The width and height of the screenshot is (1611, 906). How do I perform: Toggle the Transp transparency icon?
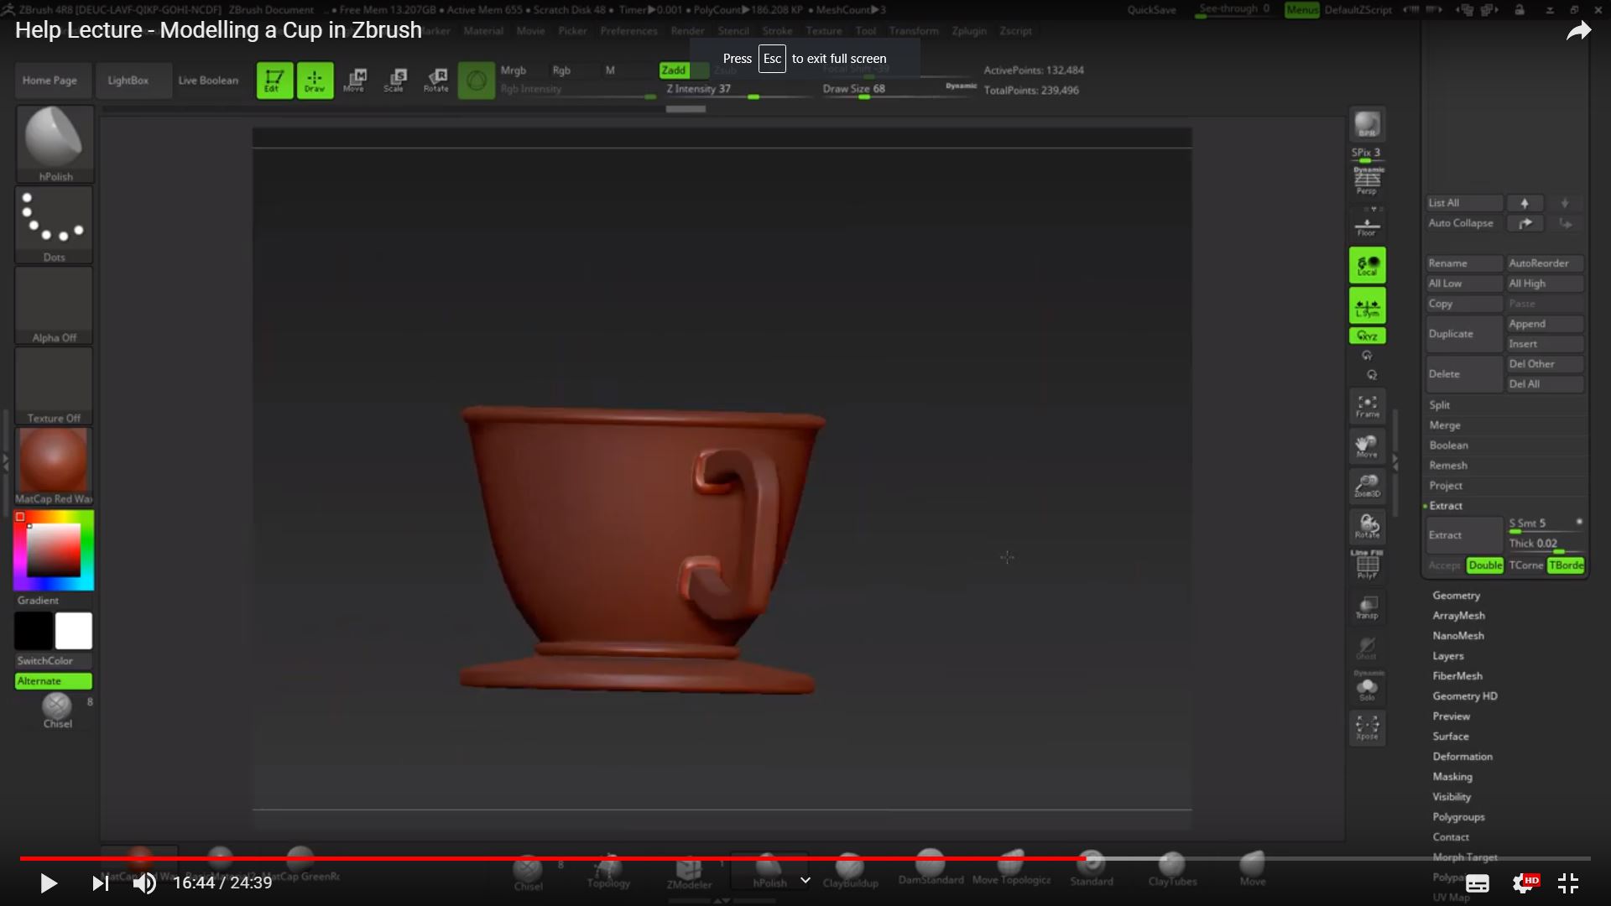tap(1367, 607)
